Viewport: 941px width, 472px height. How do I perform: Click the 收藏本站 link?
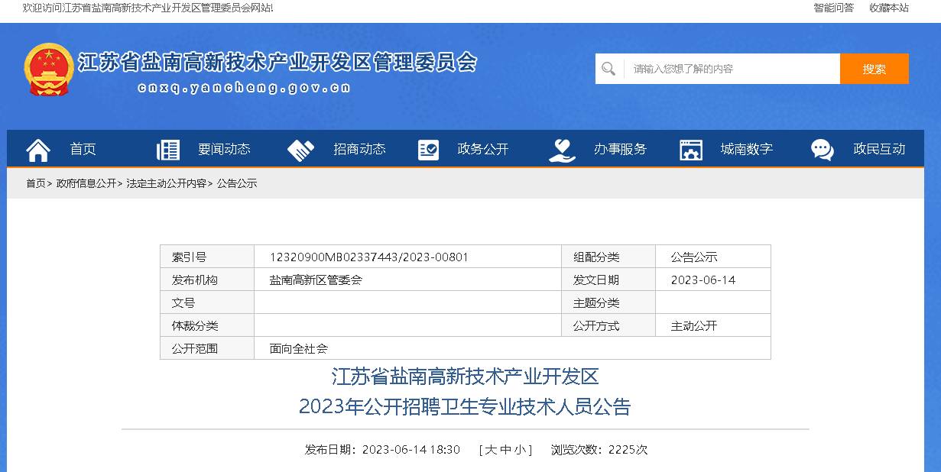888,8
